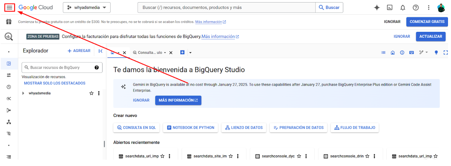Open keyboard shortcuts icon in tab toolbar
The height and width of the screenshot is (166, 451).
click(x=412, y=53)
